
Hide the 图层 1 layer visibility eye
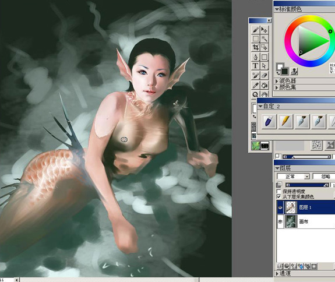click(x=280, y=207)
